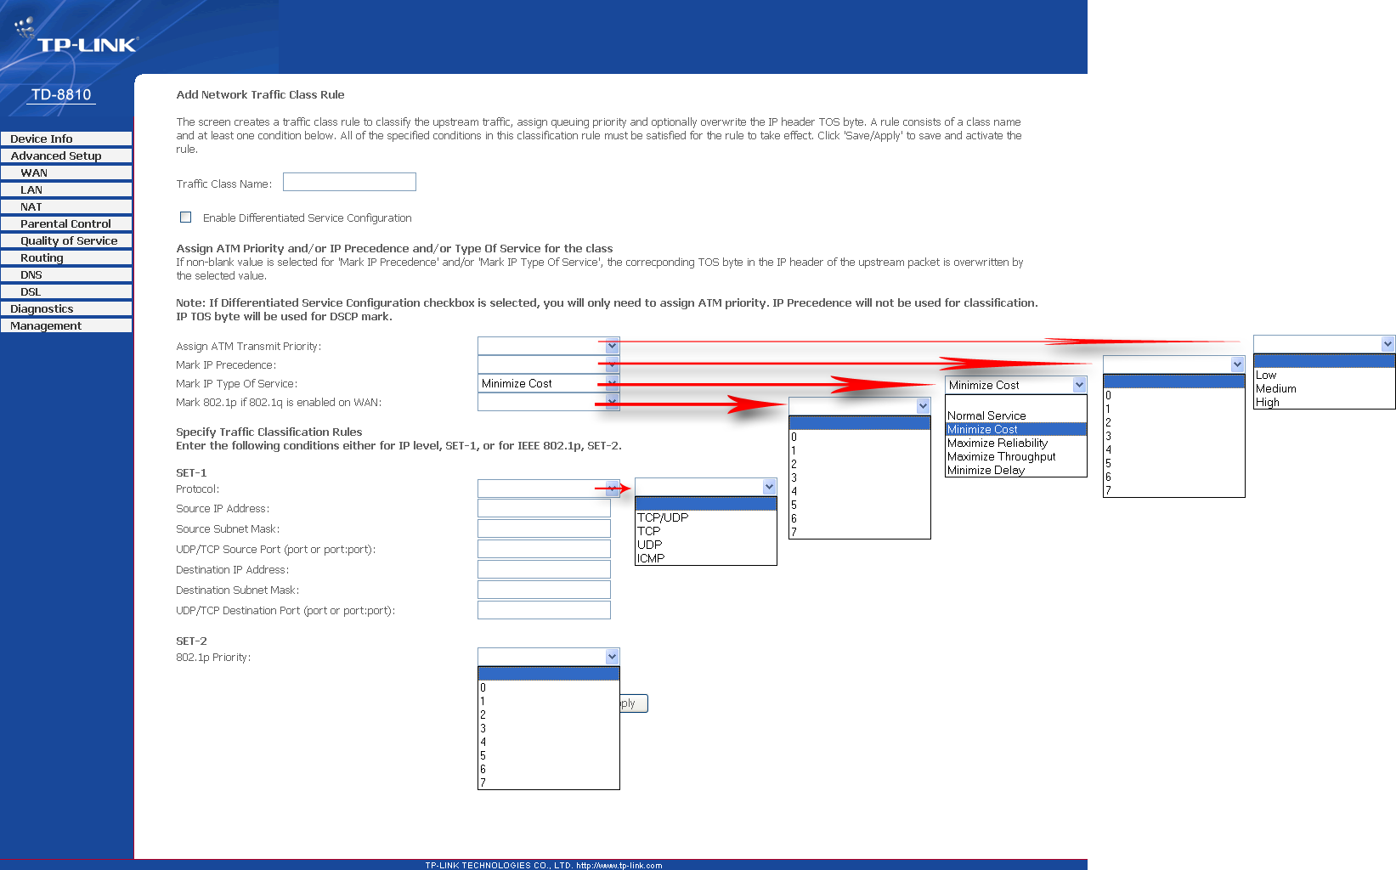Pick the High priority option
This screenshot has height=870, width=1396.
(x=1324, y=402)
